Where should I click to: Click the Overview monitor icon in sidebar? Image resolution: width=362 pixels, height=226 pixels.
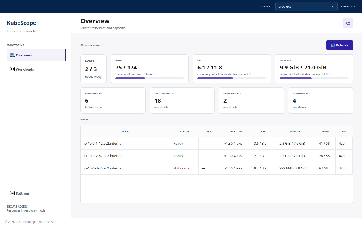(12, 55)
